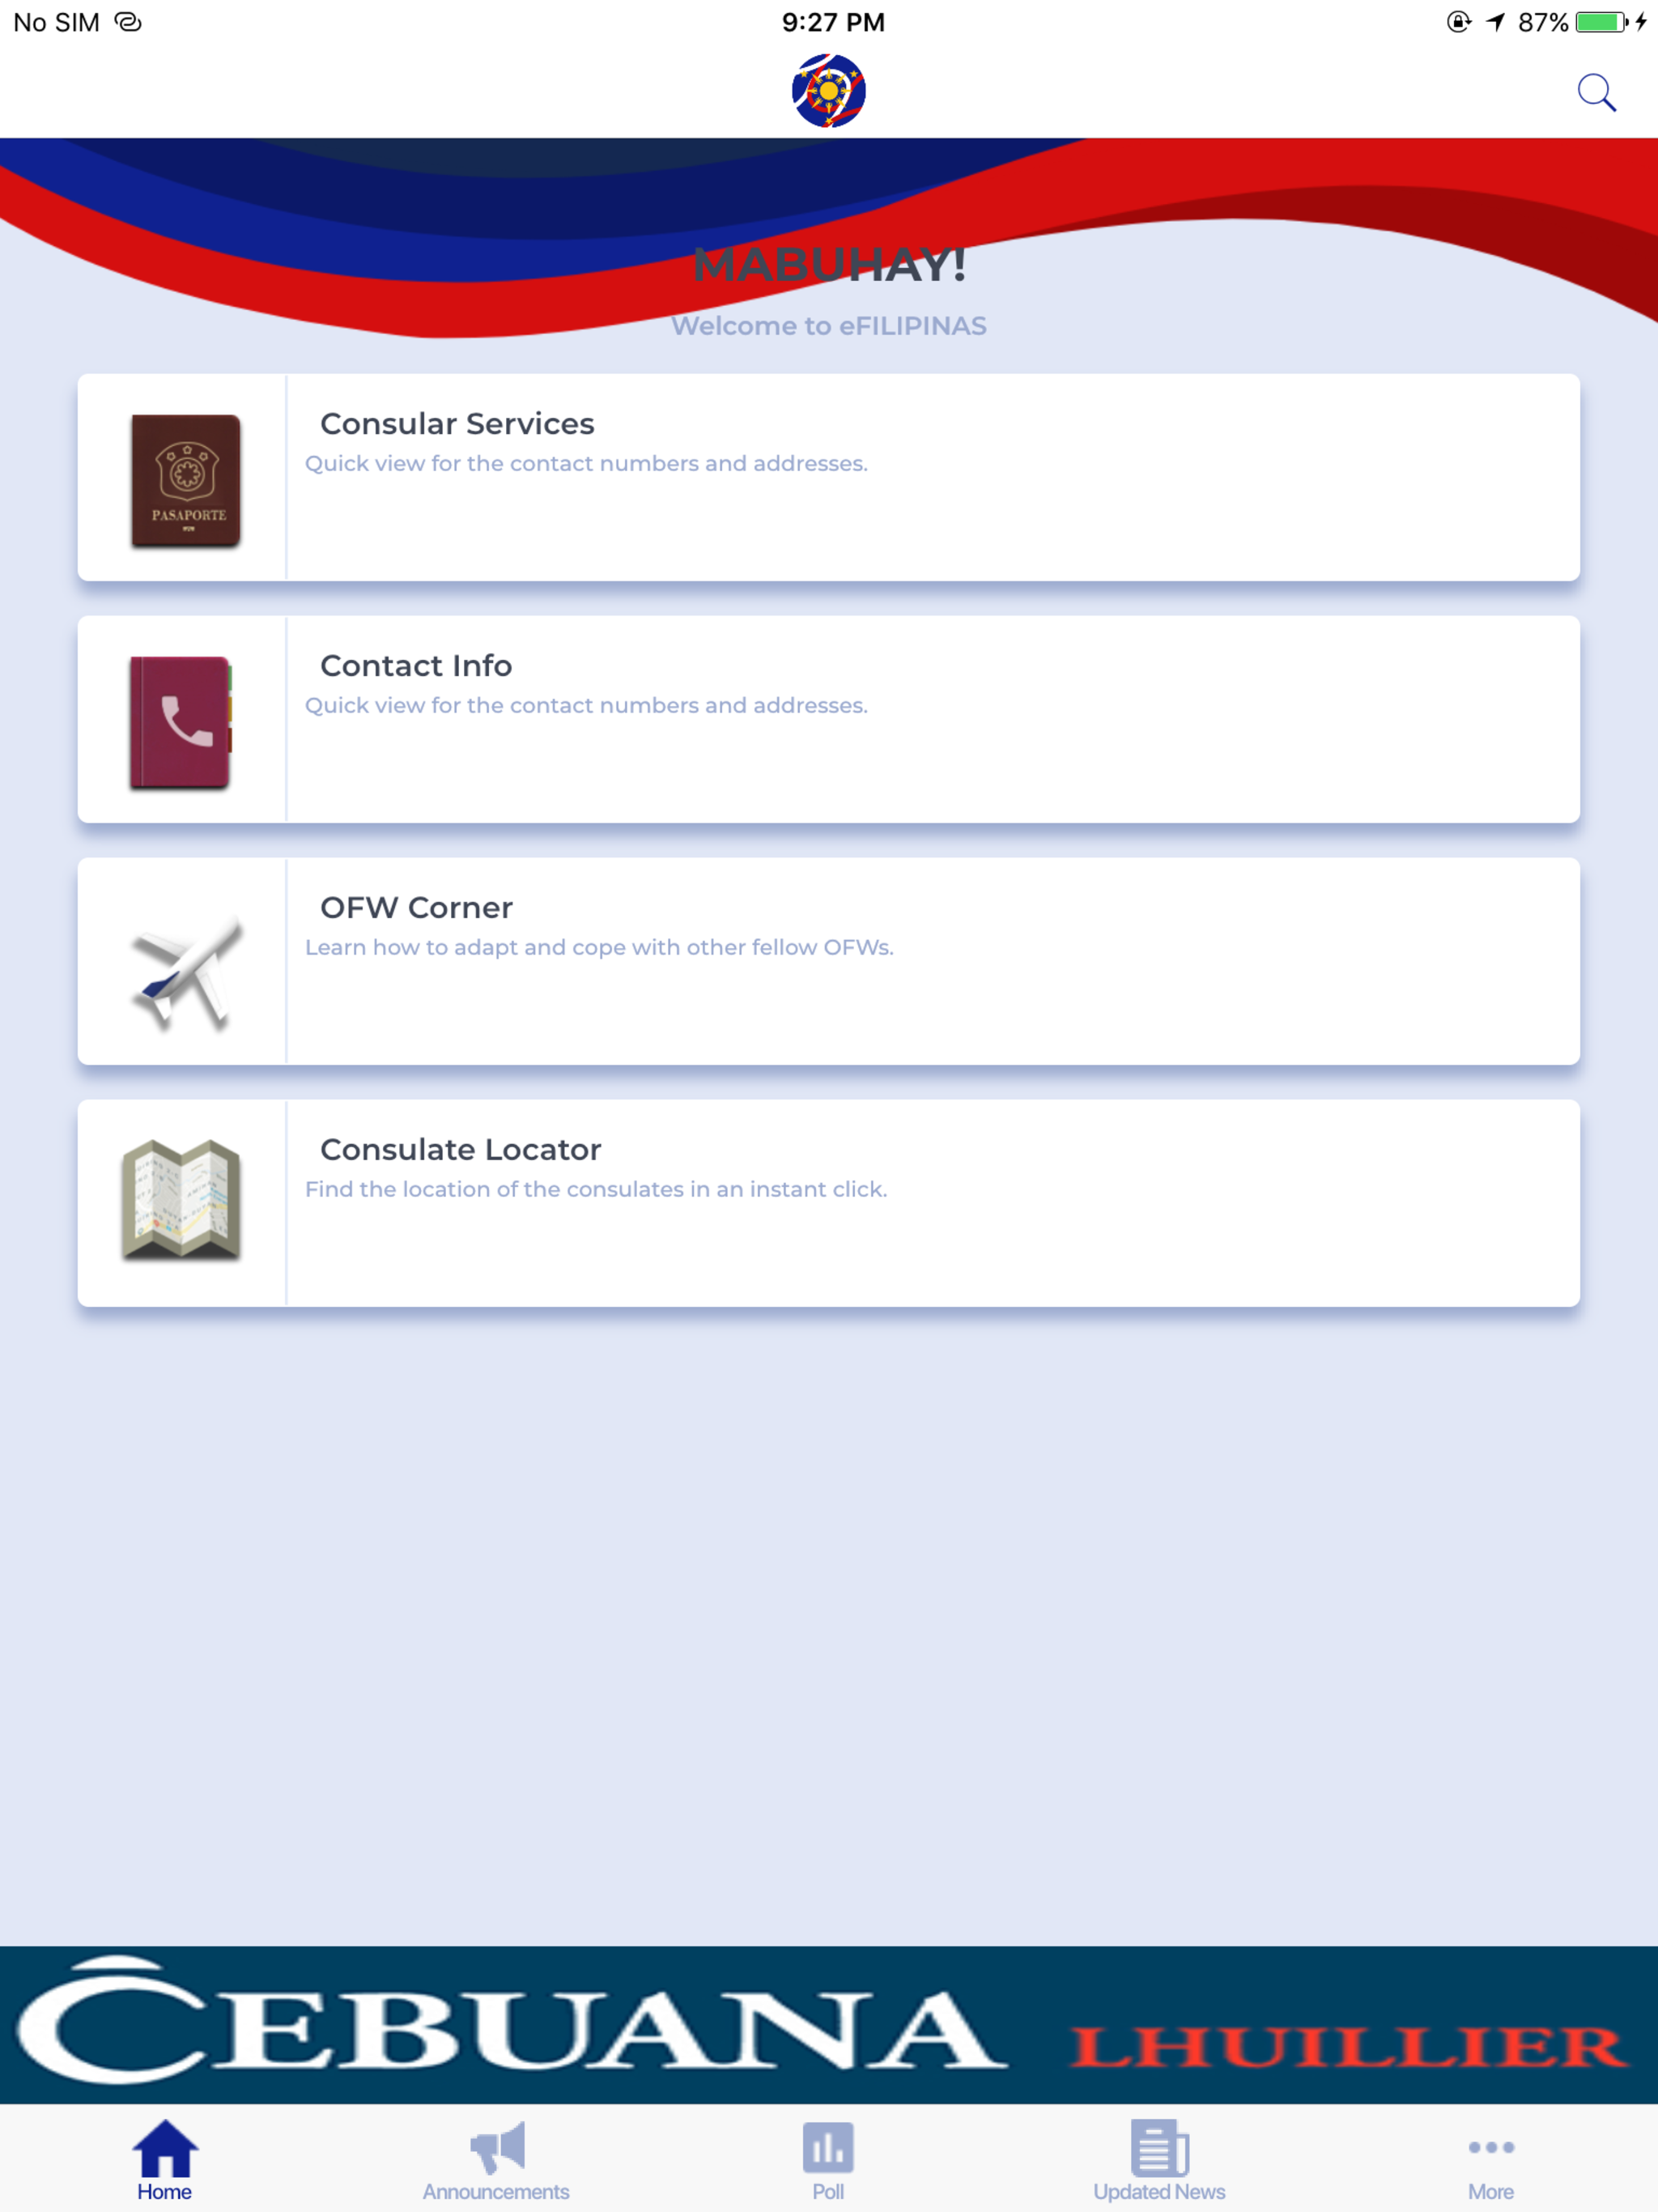
Task: Open the Consular Services title
Action: [x=457, y=424]
